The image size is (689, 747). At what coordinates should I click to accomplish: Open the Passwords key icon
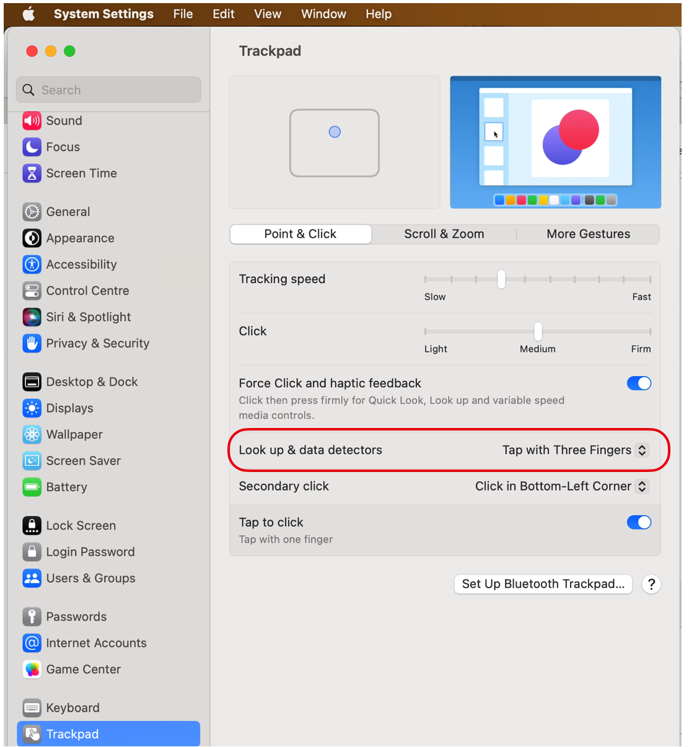pos(32,616)
